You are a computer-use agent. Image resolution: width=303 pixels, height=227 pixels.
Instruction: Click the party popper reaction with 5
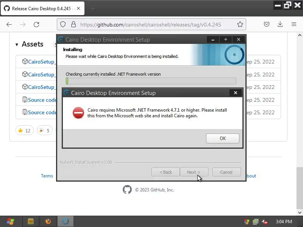click(x=44, y=131)
